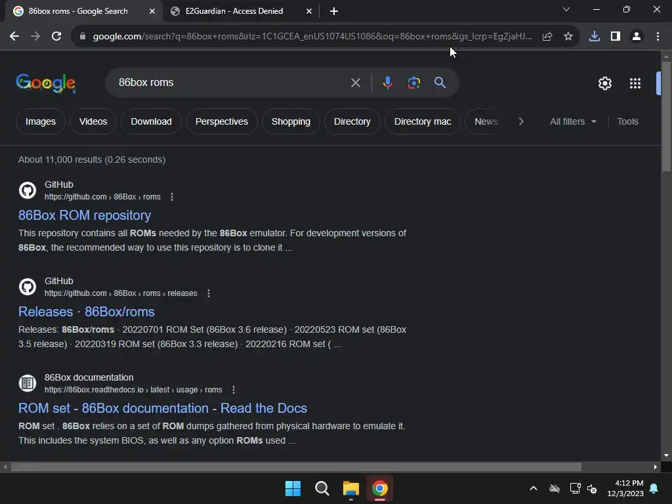Click the vertical scrollbar thumb

point(666,117)
